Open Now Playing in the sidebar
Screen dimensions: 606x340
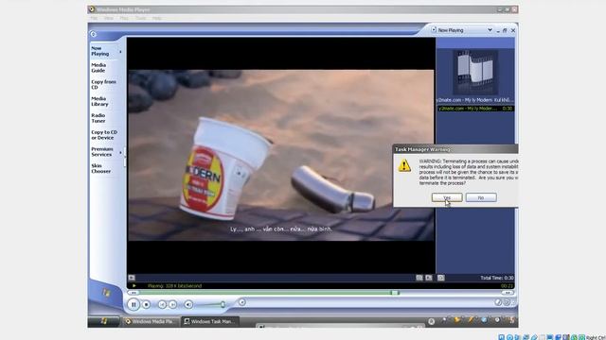coord(100,51)
